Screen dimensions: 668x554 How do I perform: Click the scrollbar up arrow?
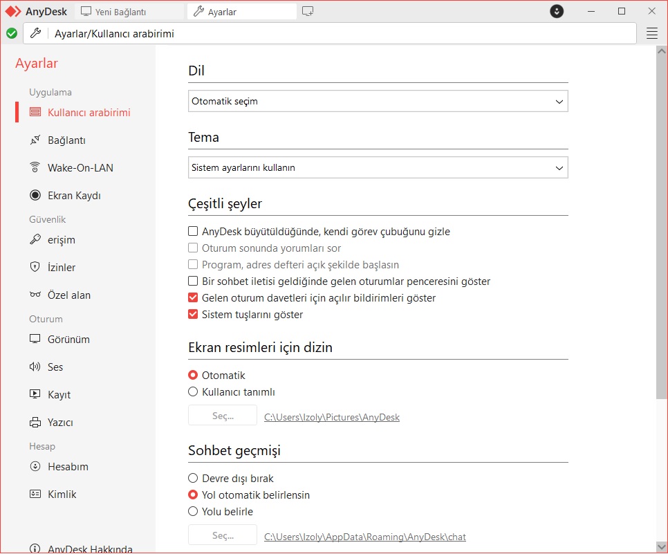[x=662, y=51]
